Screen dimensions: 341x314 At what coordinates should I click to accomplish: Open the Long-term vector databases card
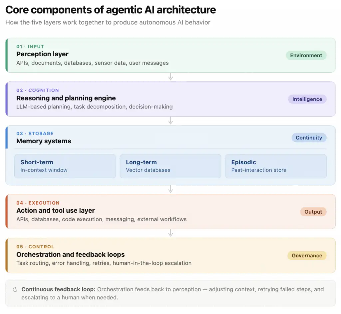pos(170,166)
